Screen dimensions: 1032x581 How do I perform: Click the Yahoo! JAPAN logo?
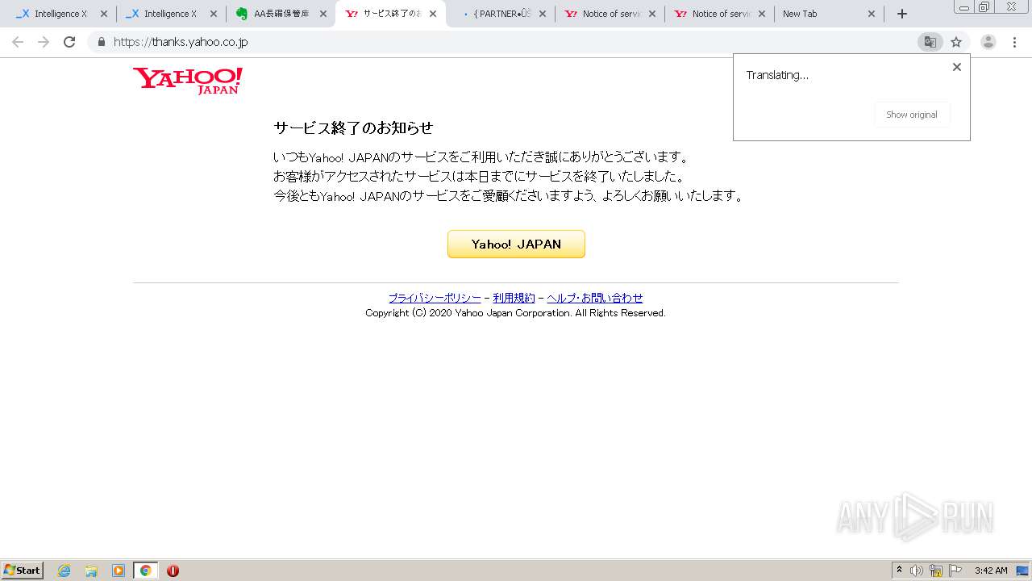tap(188, 81)
